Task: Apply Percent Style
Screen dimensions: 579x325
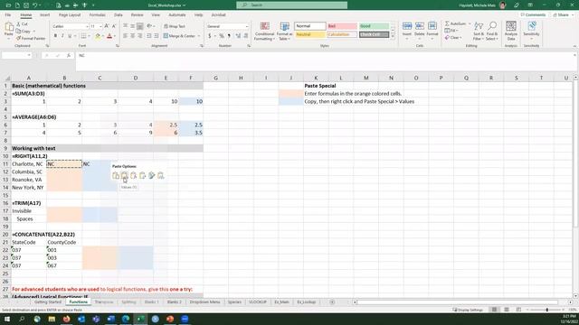Action: click(222, 36)
